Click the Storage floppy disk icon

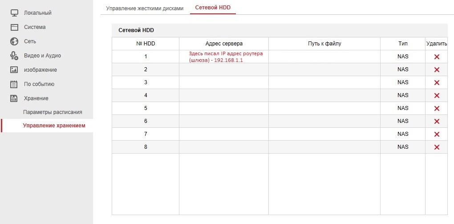point(14,98)
